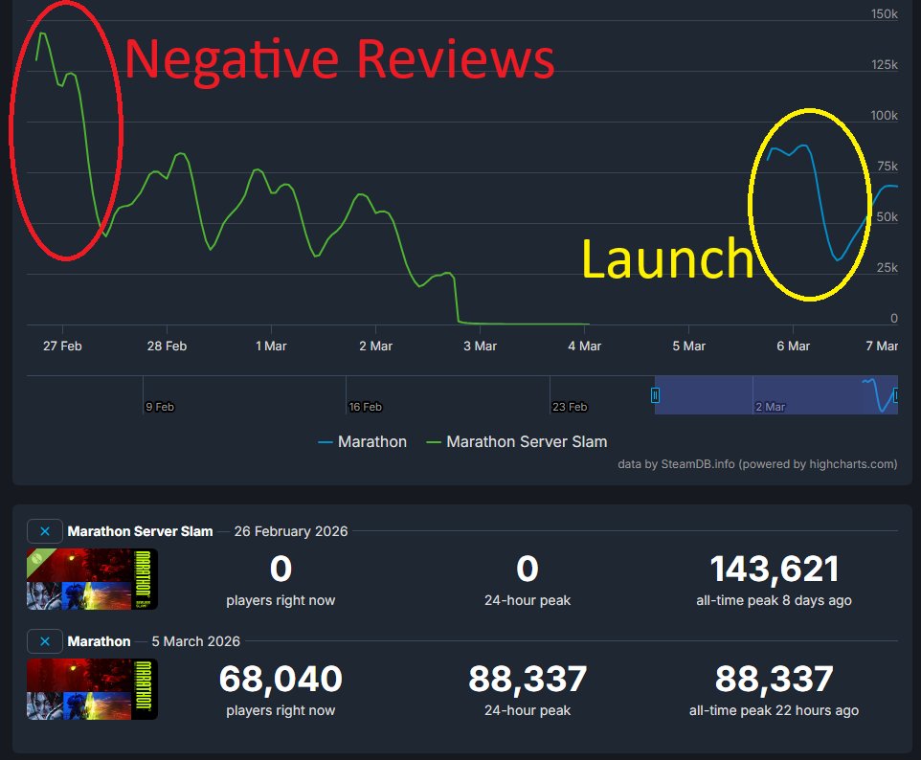Open the Marathon Server Slam game thumbnail
Image resolution: width=921 pixels, height=760 pixels.
pyautogui.click(x=92, y=579)
